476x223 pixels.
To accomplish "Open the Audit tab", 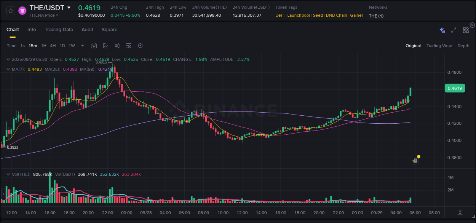I will pos(87,29).
